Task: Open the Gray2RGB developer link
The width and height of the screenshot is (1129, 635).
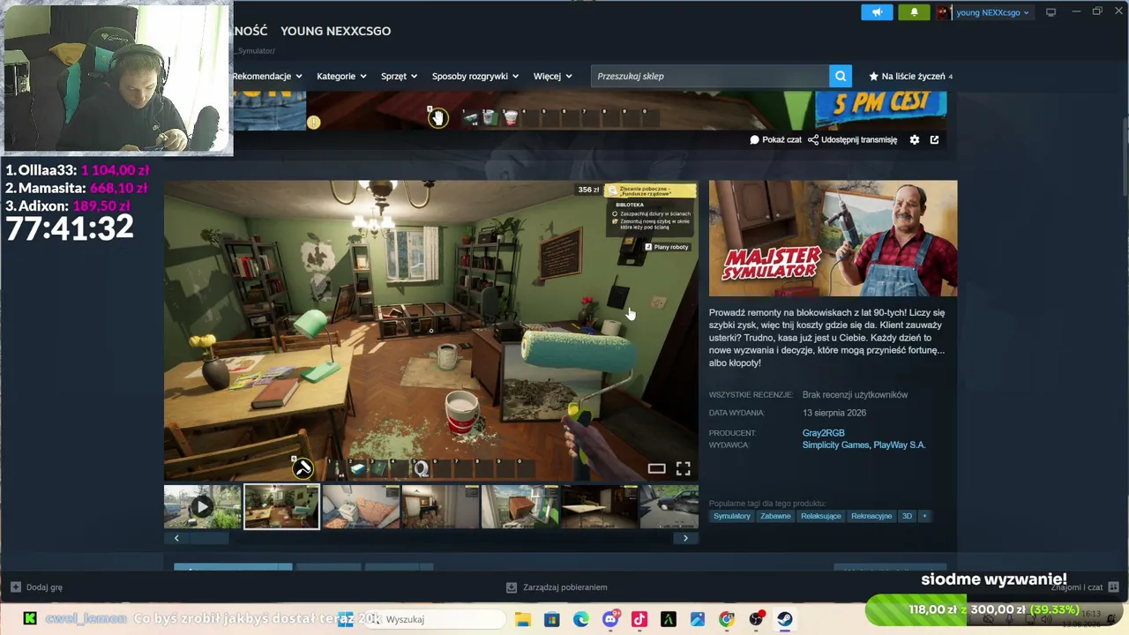Action: 823,433
